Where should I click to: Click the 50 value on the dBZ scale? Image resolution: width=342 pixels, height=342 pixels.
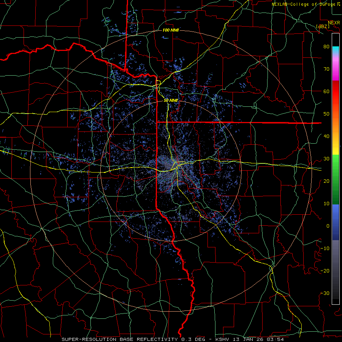pos(326,114)
